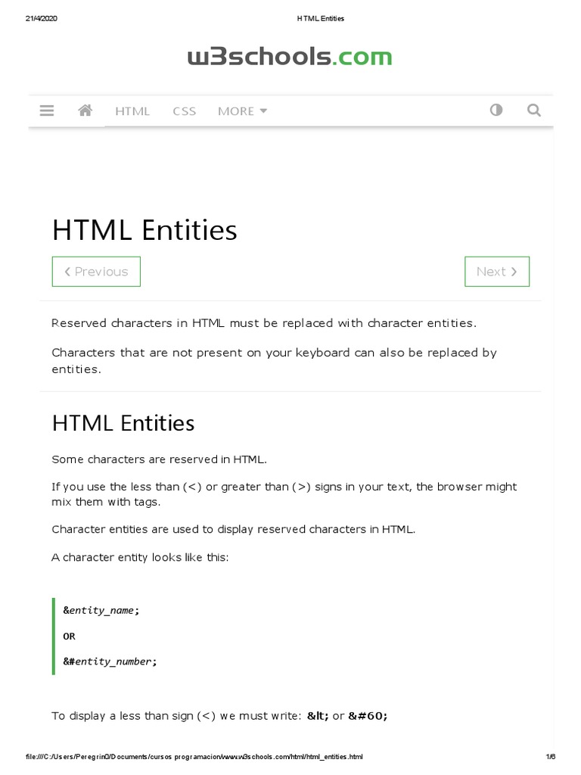Expand the MORE dropdown menu
Image resolution: width=581 pixels, height=775 pixels.
click(x=242, y=111)
